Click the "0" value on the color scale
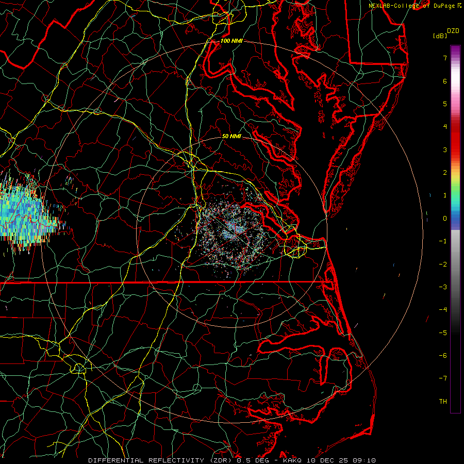The width and height of the screenshot is (464, 464). 445,219
